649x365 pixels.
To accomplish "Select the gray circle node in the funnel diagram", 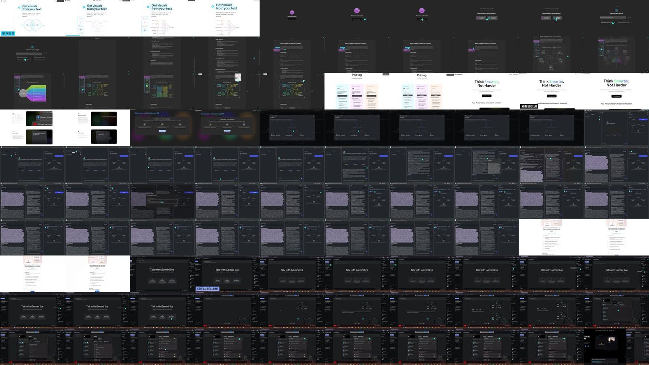I will 24,94.
